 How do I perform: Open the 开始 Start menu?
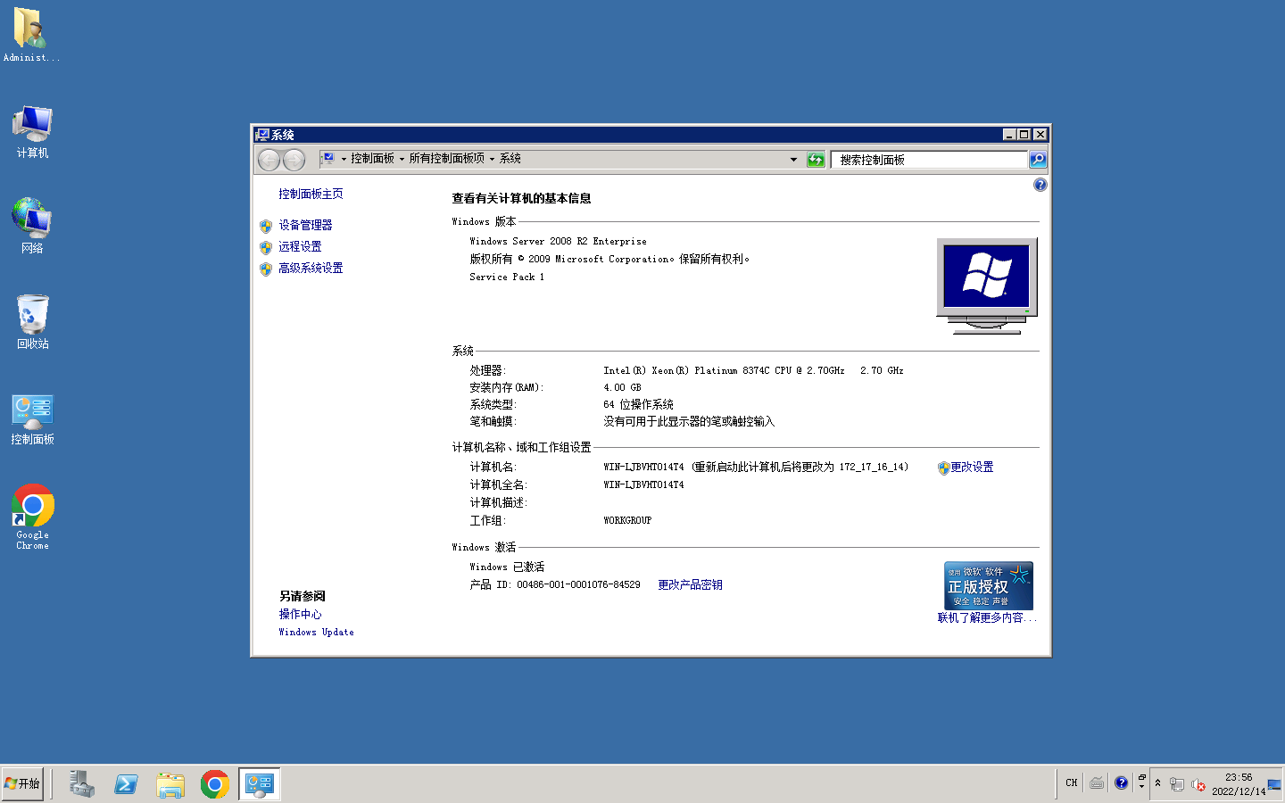[22, 783]
